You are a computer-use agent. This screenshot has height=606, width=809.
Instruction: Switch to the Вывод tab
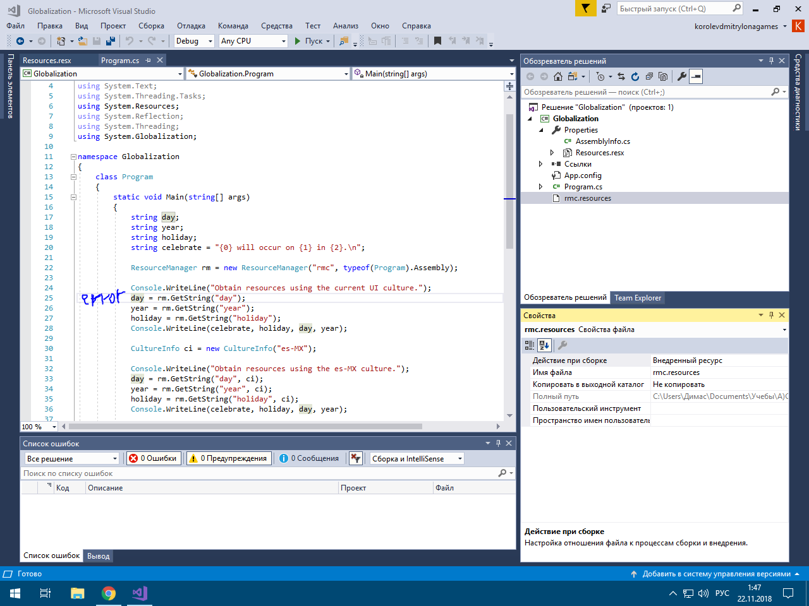click(99, 556)
